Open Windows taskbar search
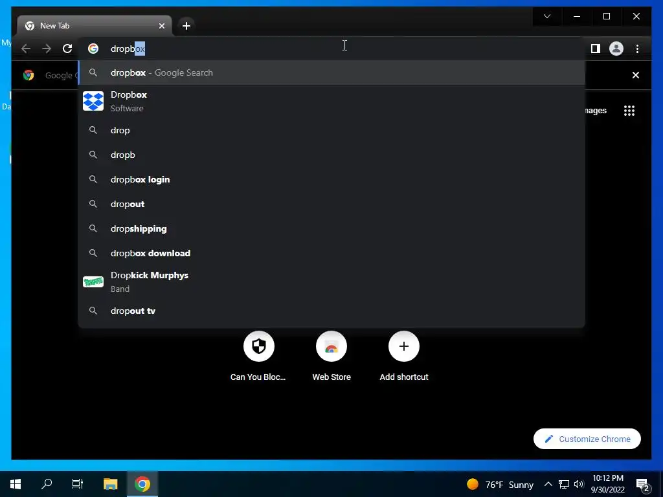Viewport: 663px width, 497px height. click(x=47, y=484)
